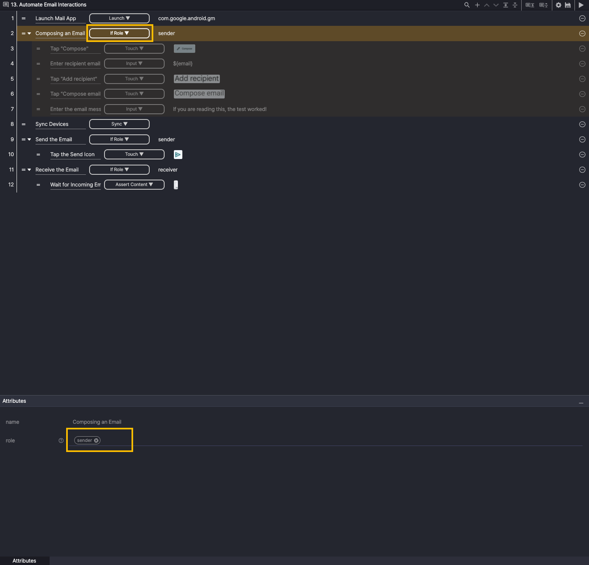Click the search magnifier icon in toolbar
589x565 pixels.
[x=467, y=5]
